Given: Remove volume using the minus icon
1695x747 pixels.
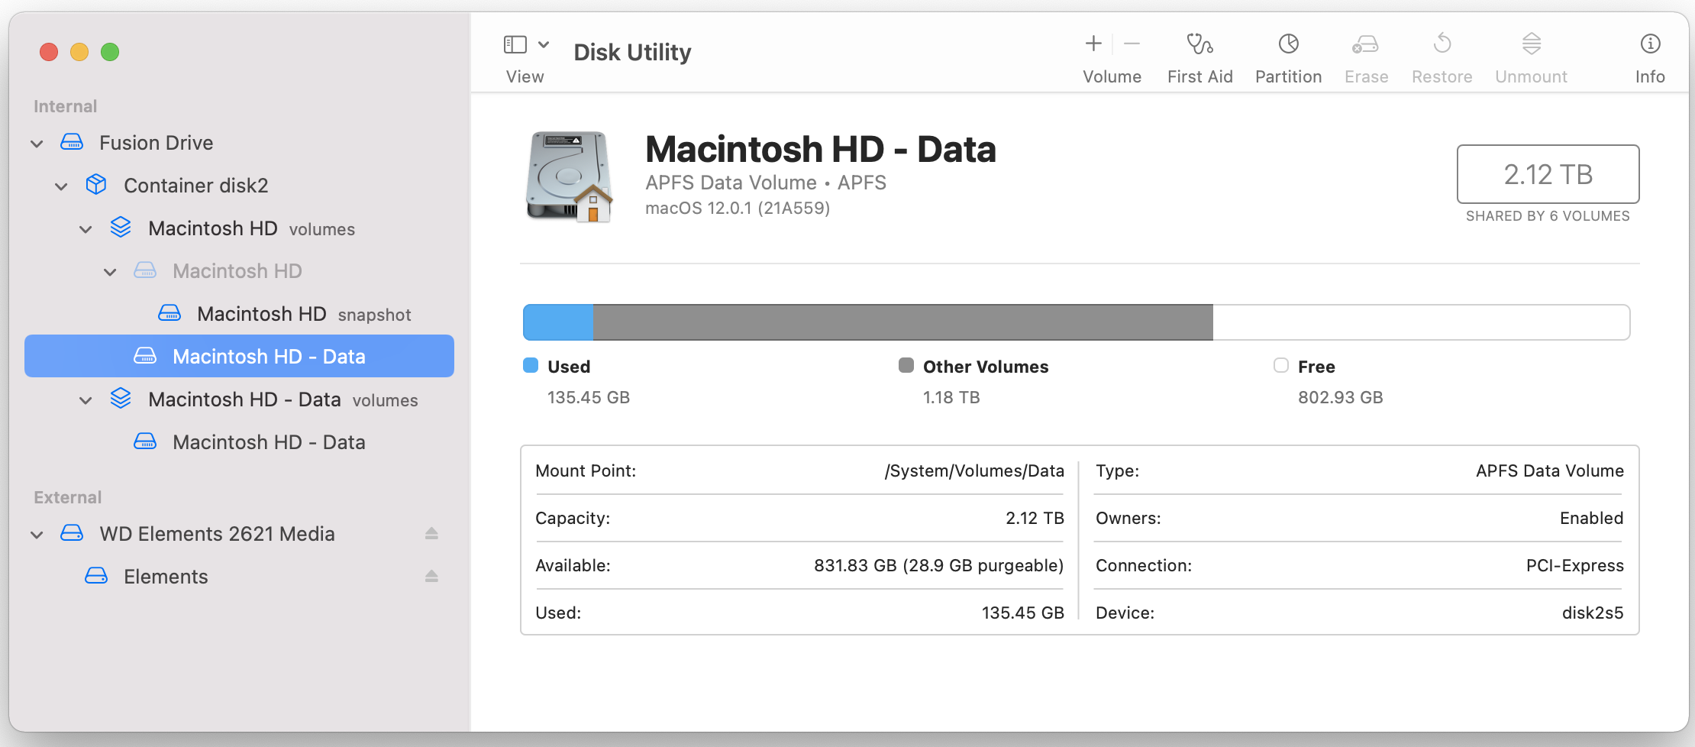Looking at the screenshot, I should (1132, 44).
